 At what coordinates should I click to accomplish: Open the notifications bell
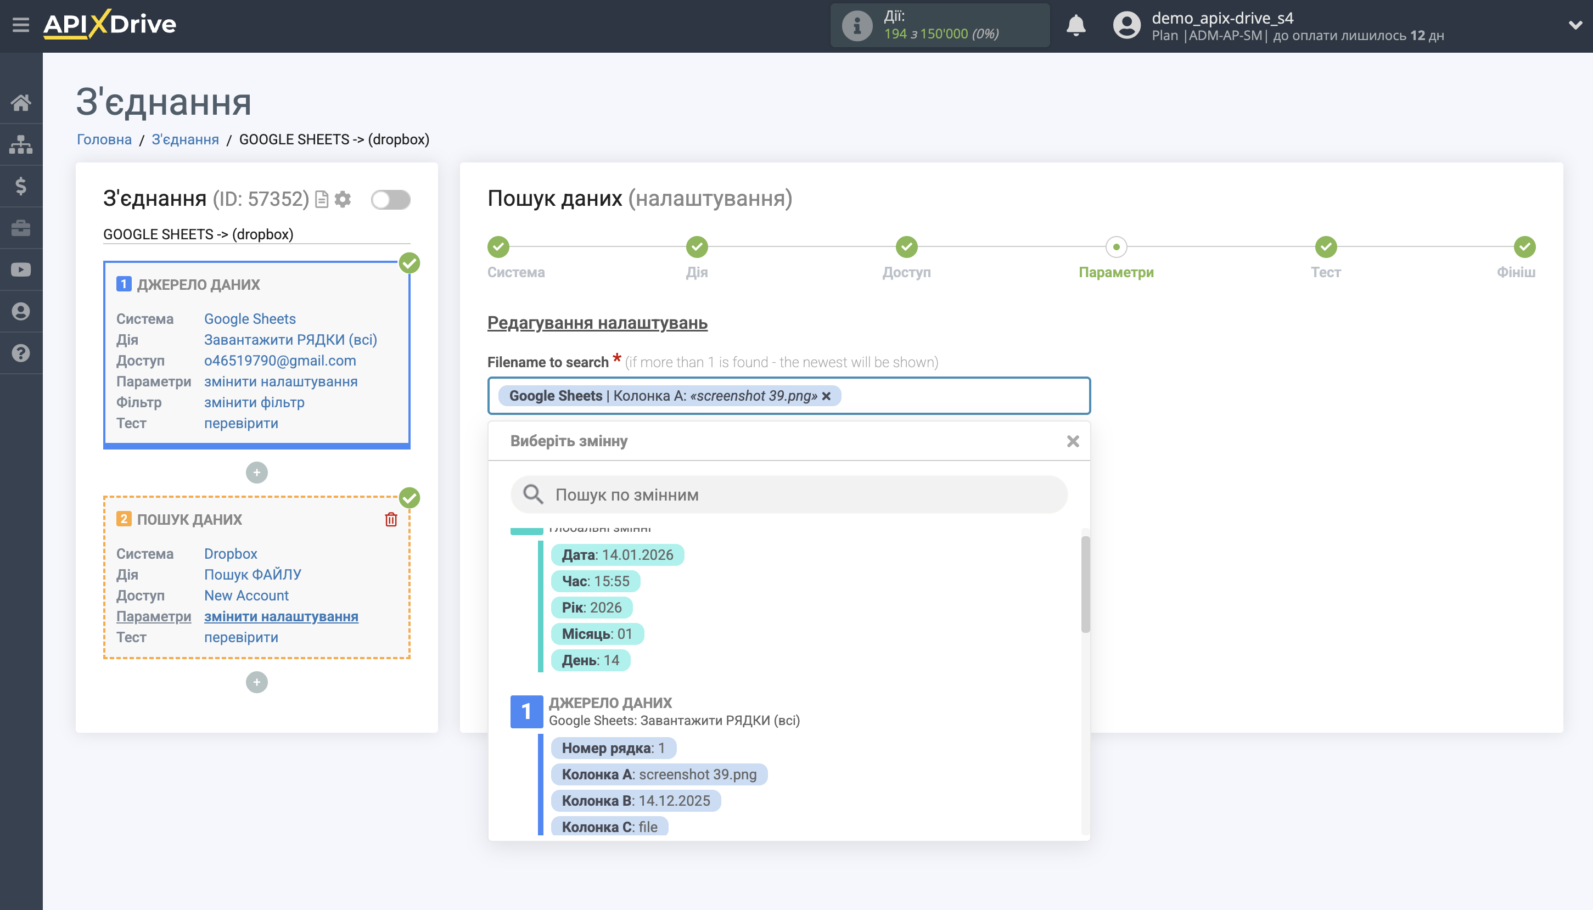pos(1076,25)
